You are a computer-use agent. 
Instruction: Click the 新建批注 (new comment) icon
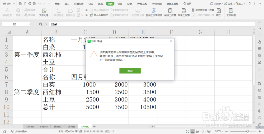pyautogui.click(x=59, y=10)
